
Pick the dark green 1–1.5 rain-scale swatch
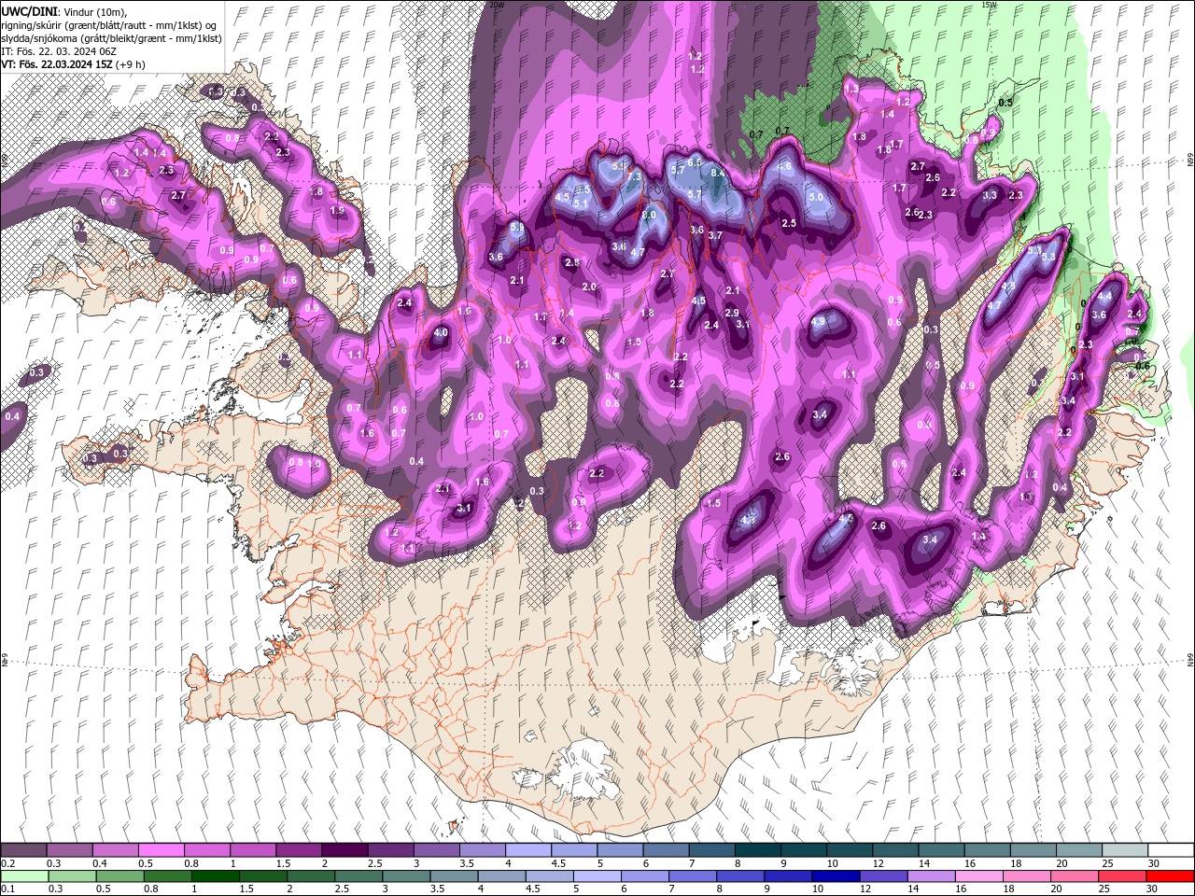216,876
